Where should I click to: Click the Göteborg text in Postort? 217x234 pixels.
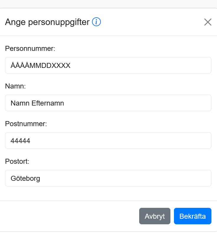tap(25, 178)
